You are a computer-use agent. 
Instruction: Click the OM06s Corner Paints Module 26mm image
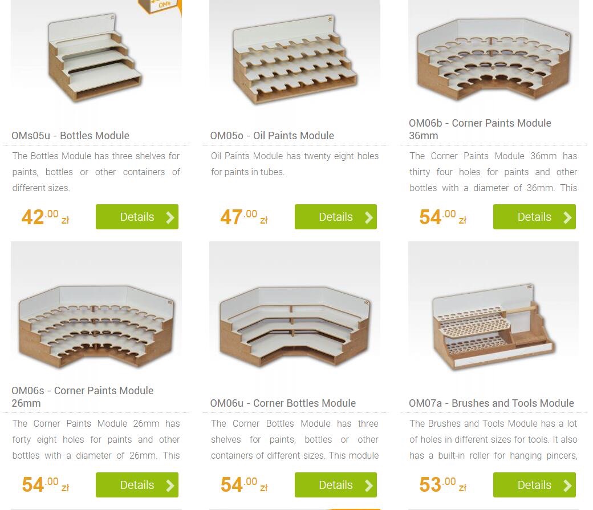[96, 310]
